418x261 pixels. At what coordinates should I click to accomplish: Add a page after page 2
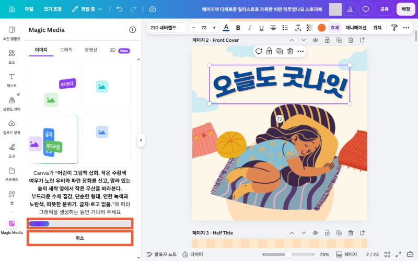click(362, 40)
